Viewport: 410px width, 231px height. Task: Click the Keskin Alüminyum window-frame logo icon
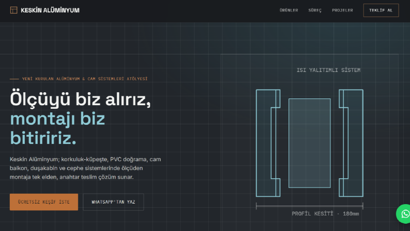pyautogui.click(x=13, y=10)
